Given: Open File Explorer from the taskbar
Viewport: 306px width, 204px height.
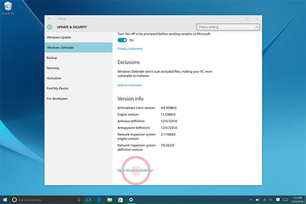Looking at the screenshot, I should click(110, 200).
